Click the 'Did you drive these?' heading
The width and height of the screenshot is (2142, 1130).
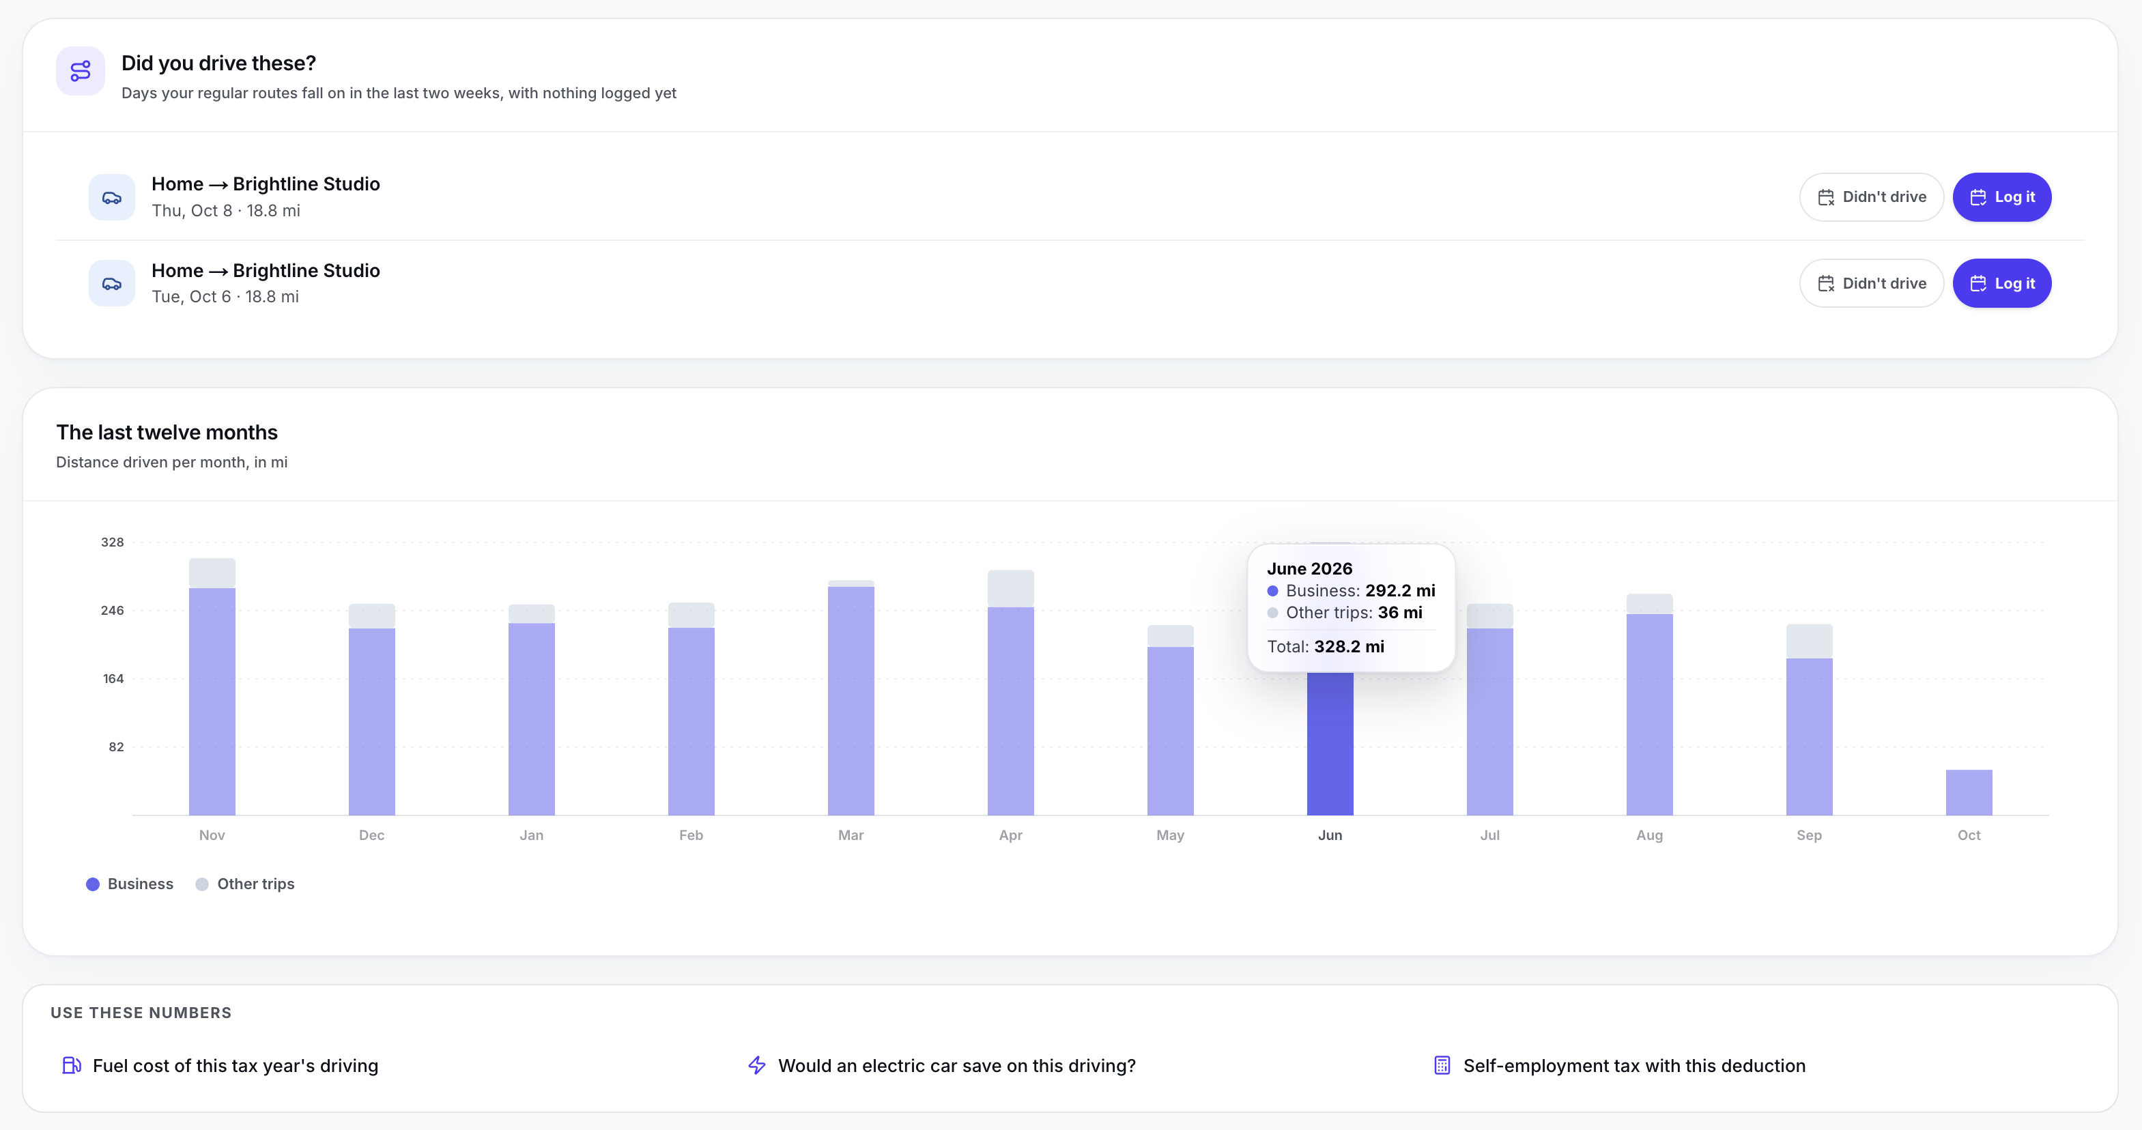pyautogui.click(x=218, y=63)
